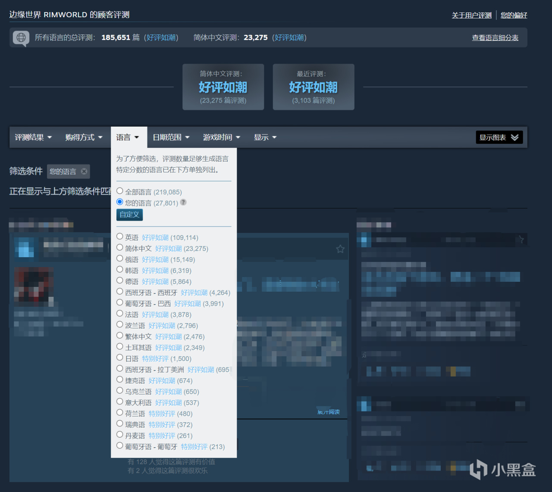Screen dimensions: 552x492
Task: Choose 葡萄牙语 - 葡萄牙 radio option
Action: point(120,445)
